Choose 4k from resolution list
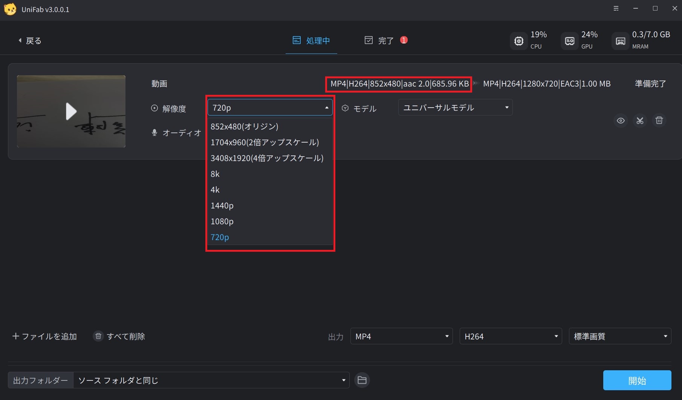Screen dimensions: 682x400 click(270, 190)
